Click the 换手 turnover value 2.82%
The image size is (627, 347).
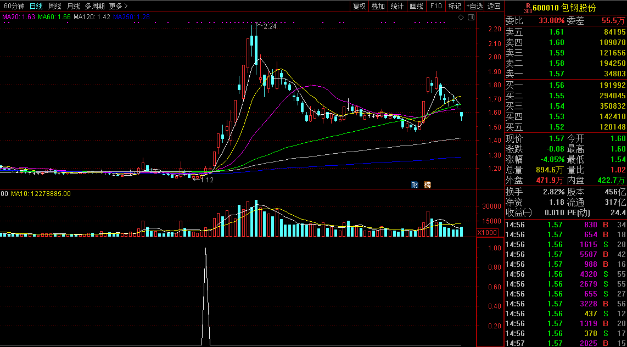coord(554,192)
